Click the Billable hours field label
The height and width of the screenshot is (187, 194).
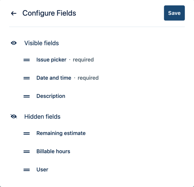[x=53, y=151]
